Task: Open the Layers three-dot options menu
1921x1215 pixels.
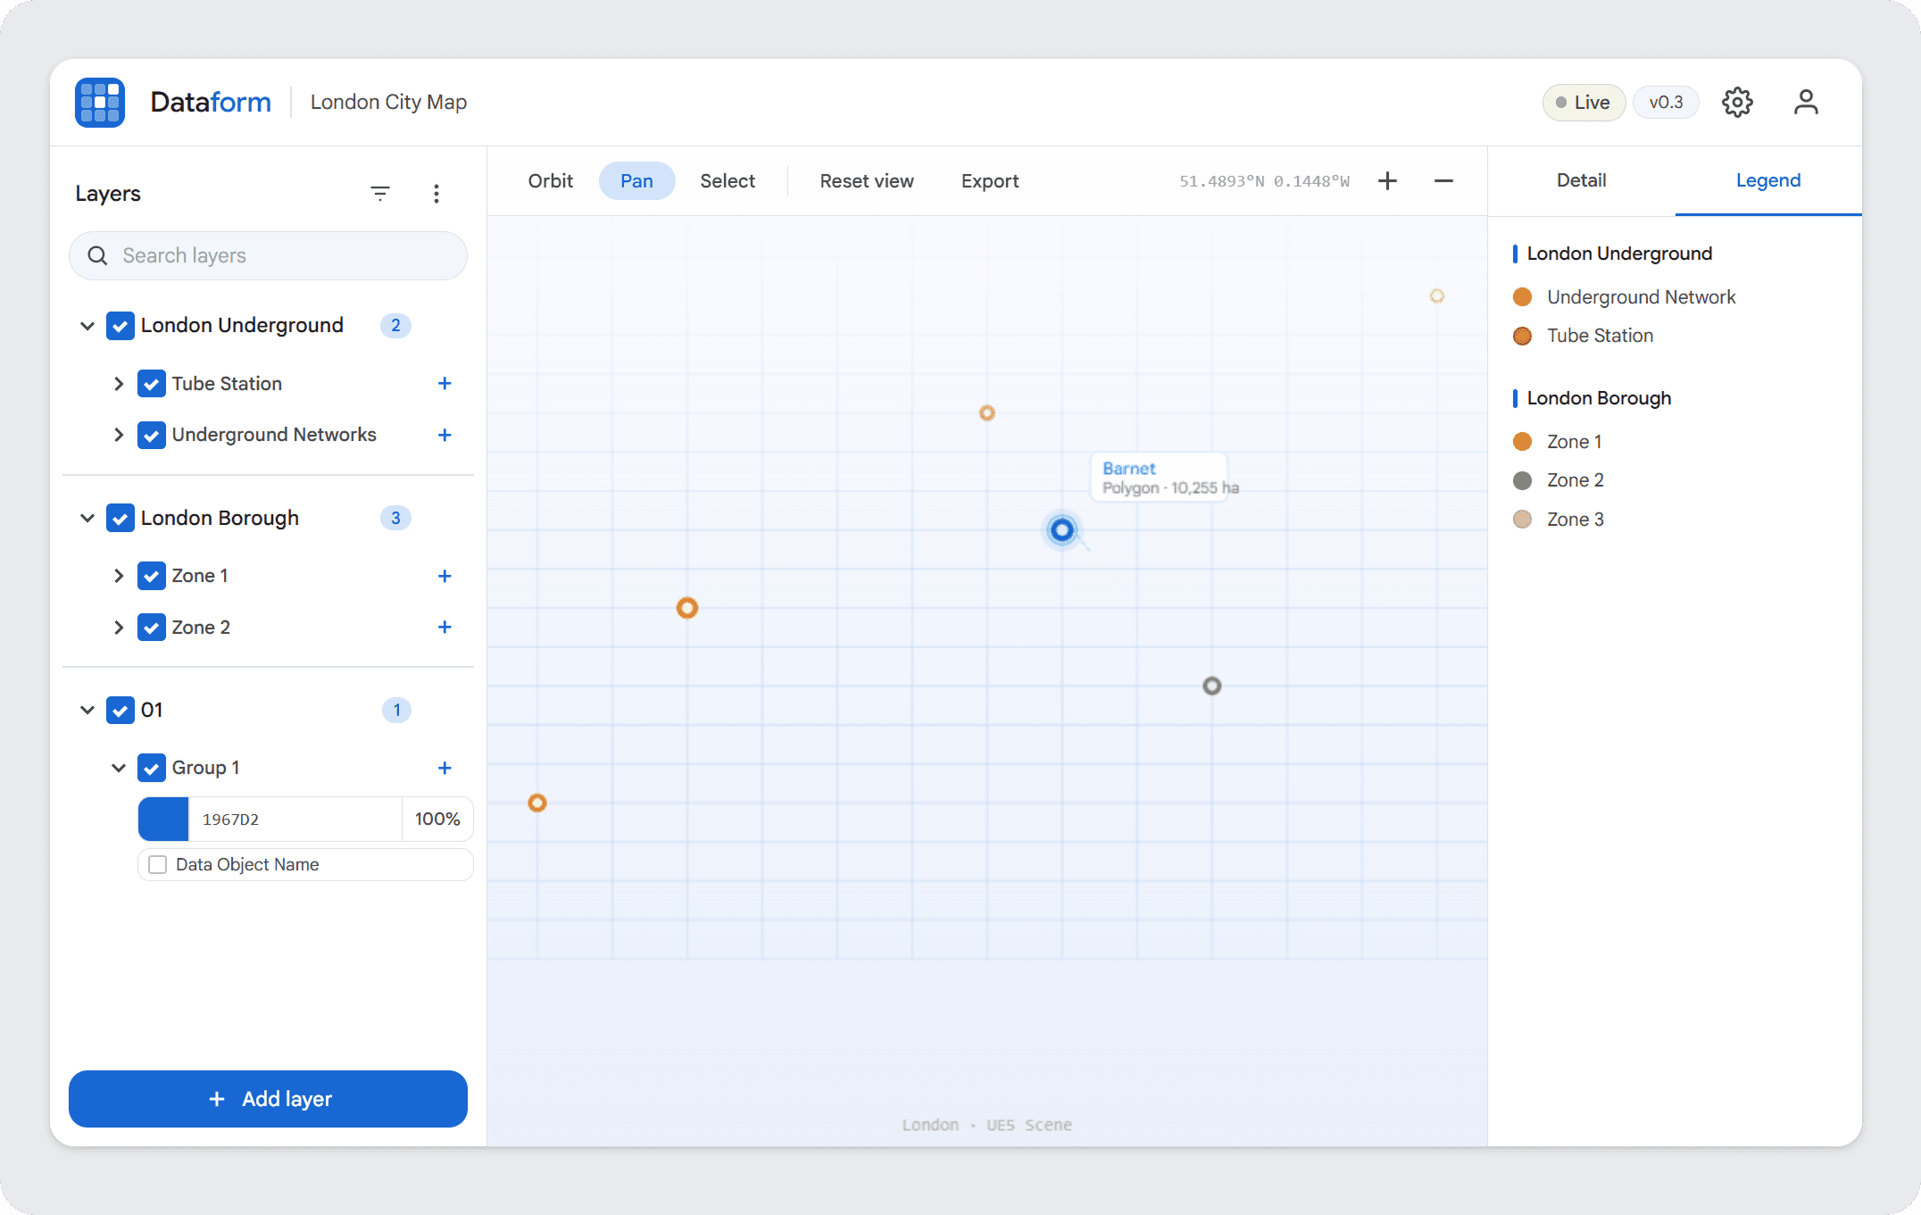Action: click(437, 194)
